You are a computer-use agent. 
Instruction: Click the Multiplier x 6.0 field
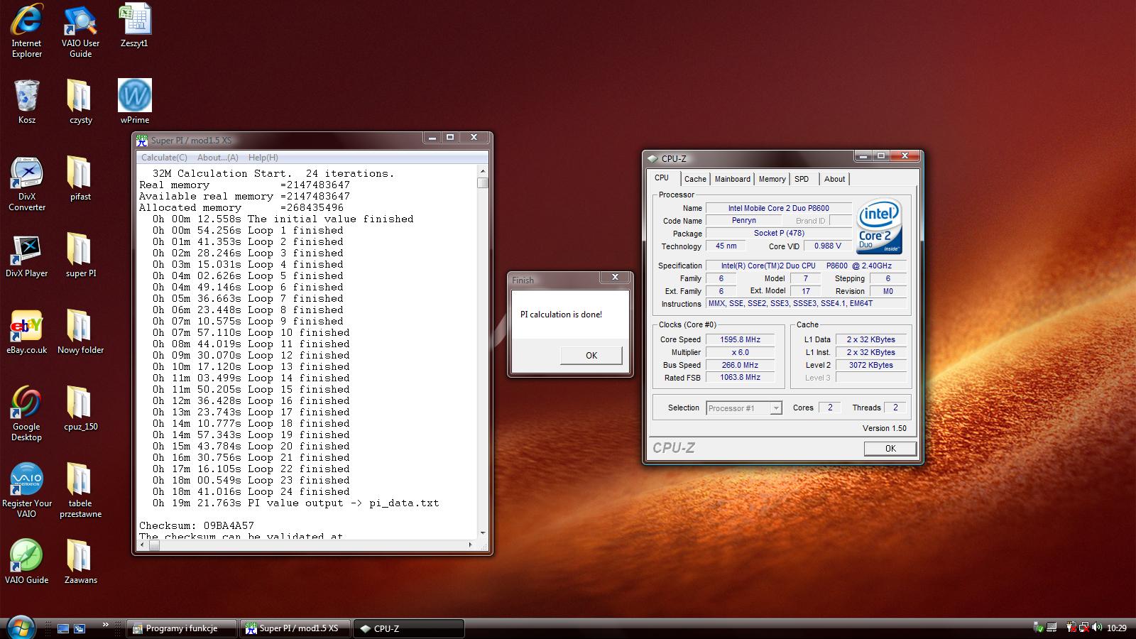coord(739,352)
